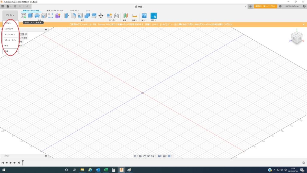307x173 pixels.
Task: Click the Save icon
Action: (x=15, y=6)
